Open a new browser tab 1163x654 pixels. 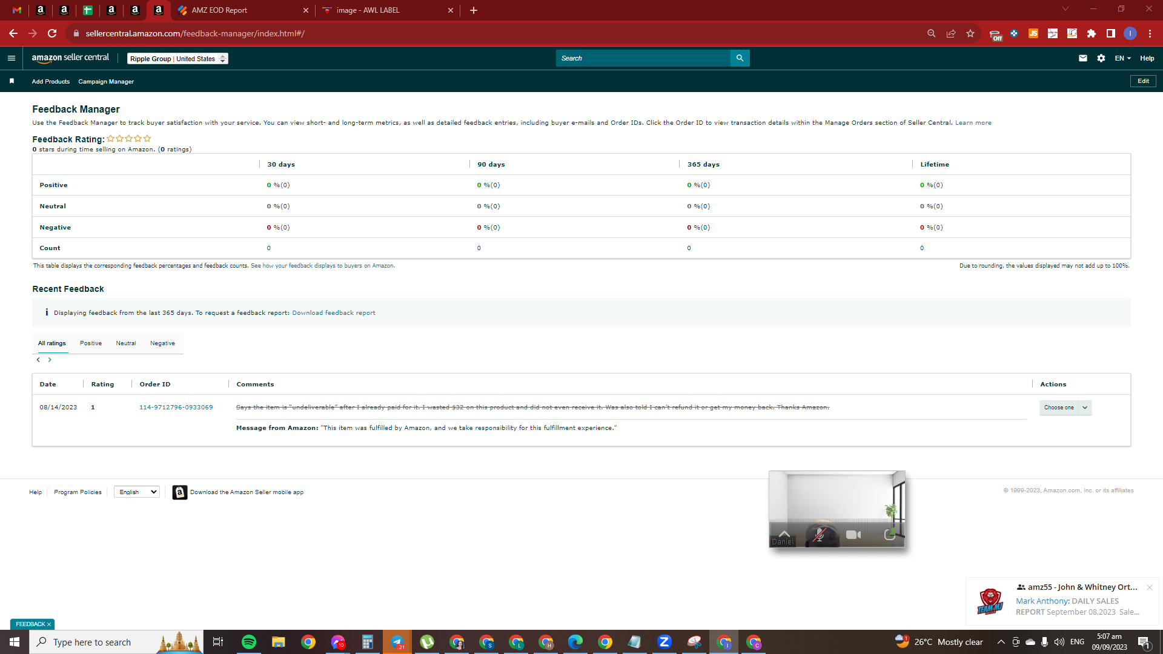474,10
